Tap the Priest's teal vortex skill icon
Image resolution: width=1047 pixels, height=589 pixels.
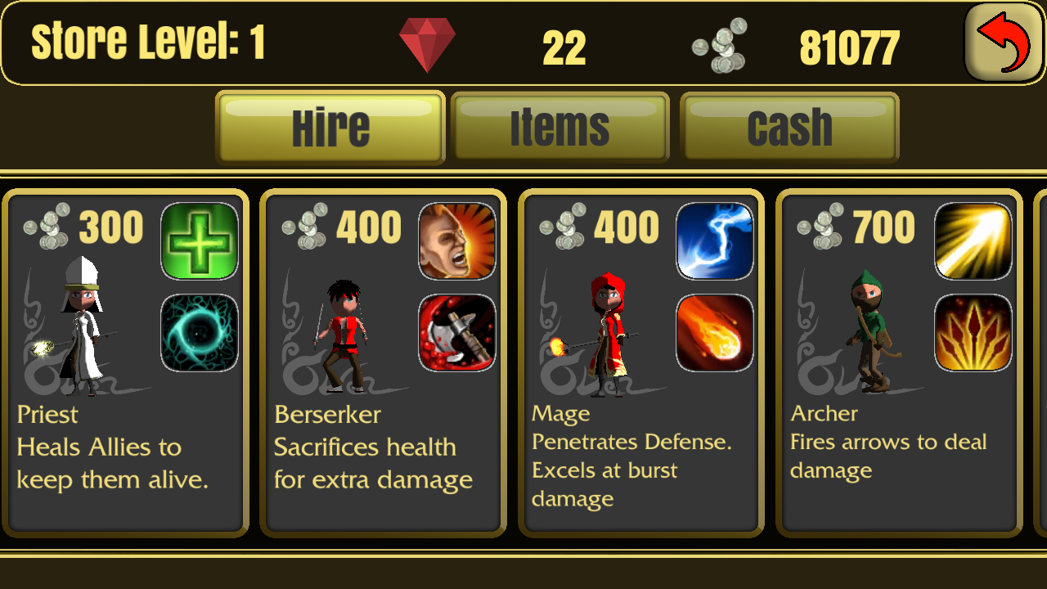[x=200, y=333]
